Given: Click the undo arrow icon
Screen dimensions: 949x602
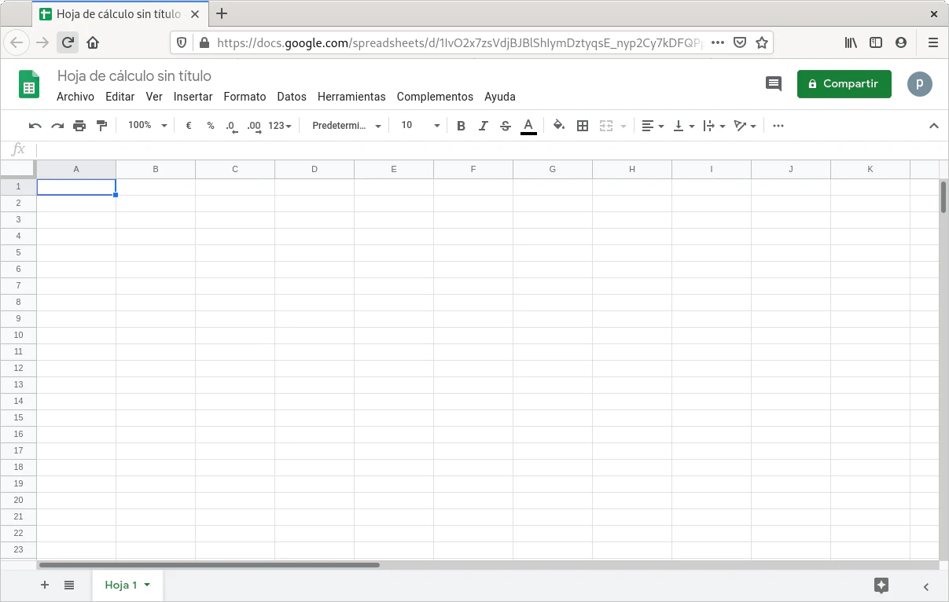Looking at the screenshot, I should (35, 126).
